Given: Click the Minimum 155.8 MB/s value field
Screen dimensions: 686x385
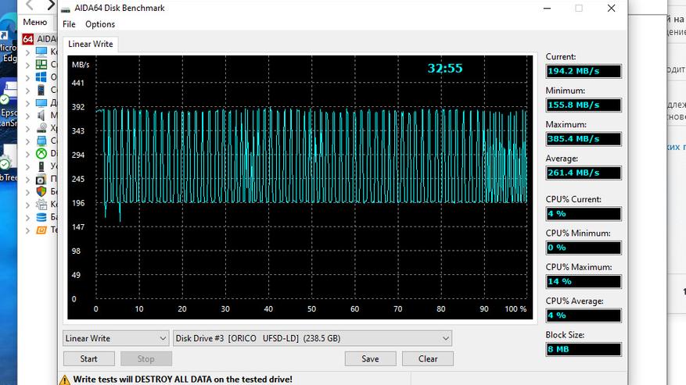Looking at the screenshot, I should [584, 105].
